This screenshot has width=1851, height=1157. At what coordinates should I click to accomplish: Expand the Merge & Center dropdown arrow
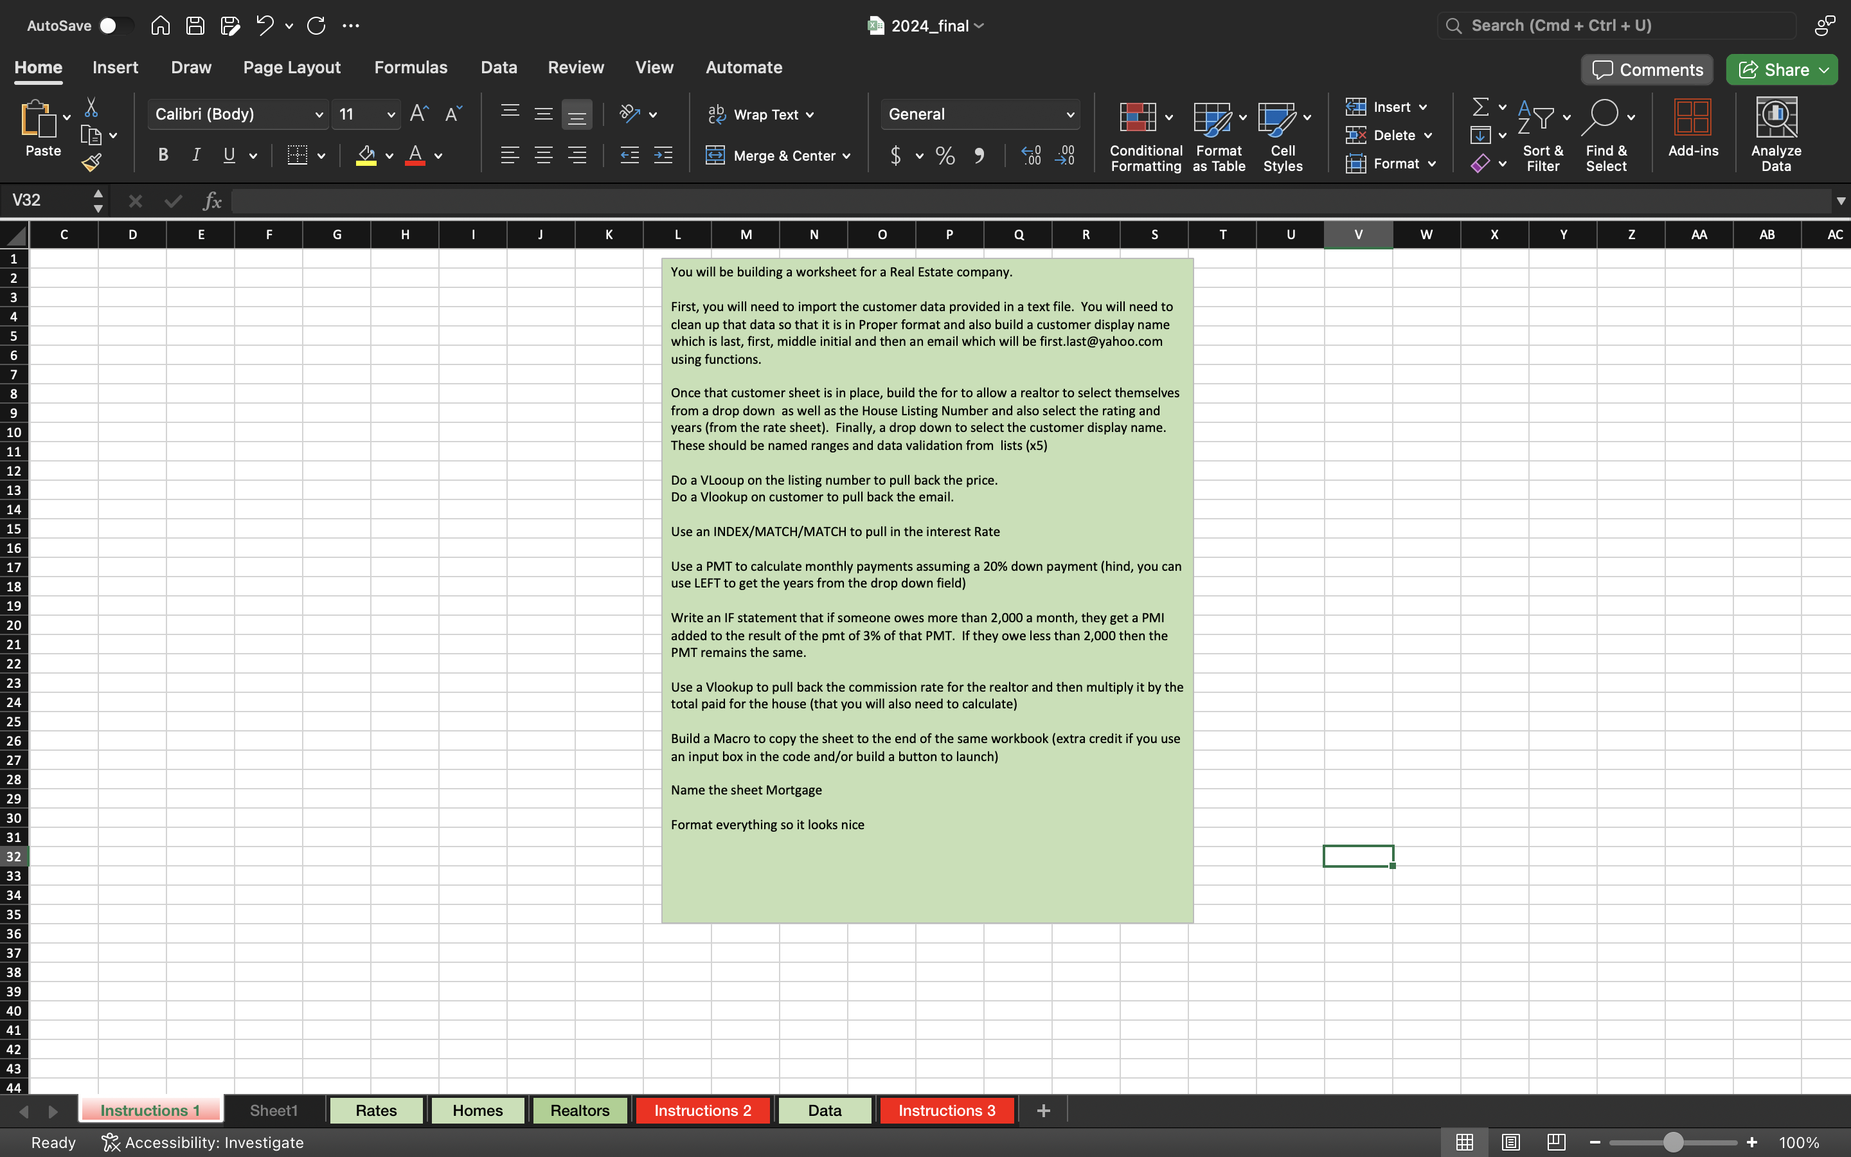[846, 156]
